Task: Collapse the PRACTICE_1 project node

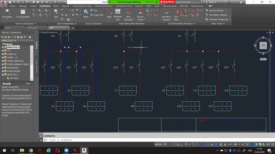Action: pyautogui.click(x=3, y=74)
